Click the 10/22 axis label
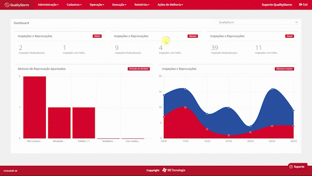312x176 pixels. [164, 141]
